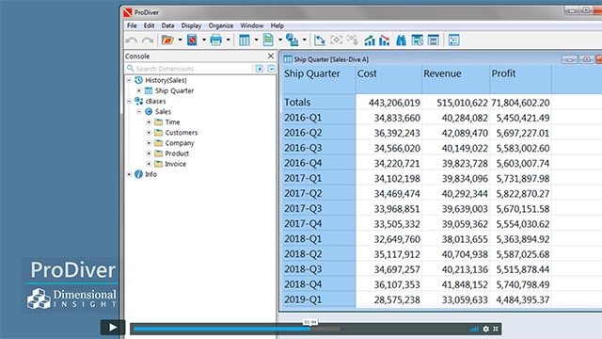Click the grayed focus-with-arrow icon
602x339 pixels.
click(353, 40)
